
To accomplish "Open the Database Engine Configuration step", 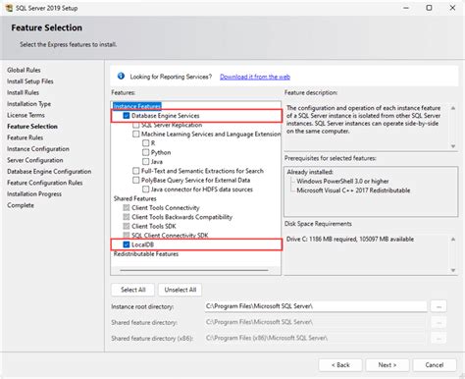I will [49, 172].
